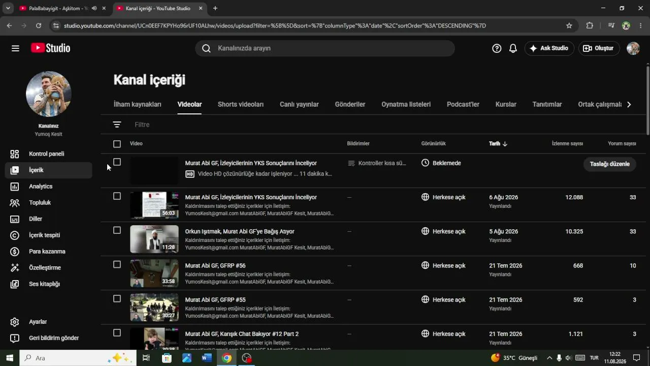Open Microsoft Store from the taskbar
This screenshot has width=650, height=366.
click(167, 358)
